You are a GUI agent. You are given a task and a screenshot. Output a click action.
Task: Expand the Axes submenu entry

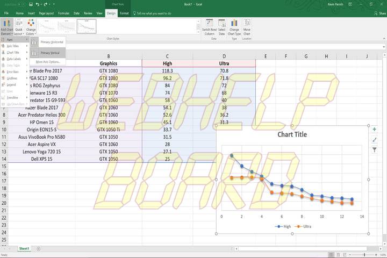point(15,39)
